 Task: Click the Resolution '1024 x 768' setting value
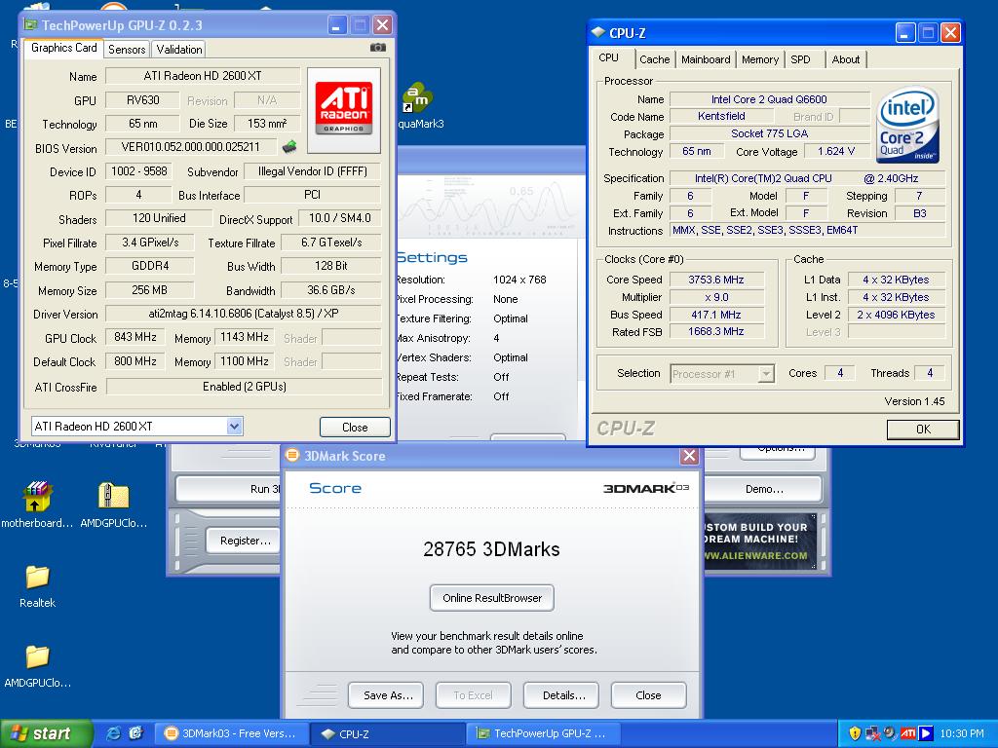point(519,280)
